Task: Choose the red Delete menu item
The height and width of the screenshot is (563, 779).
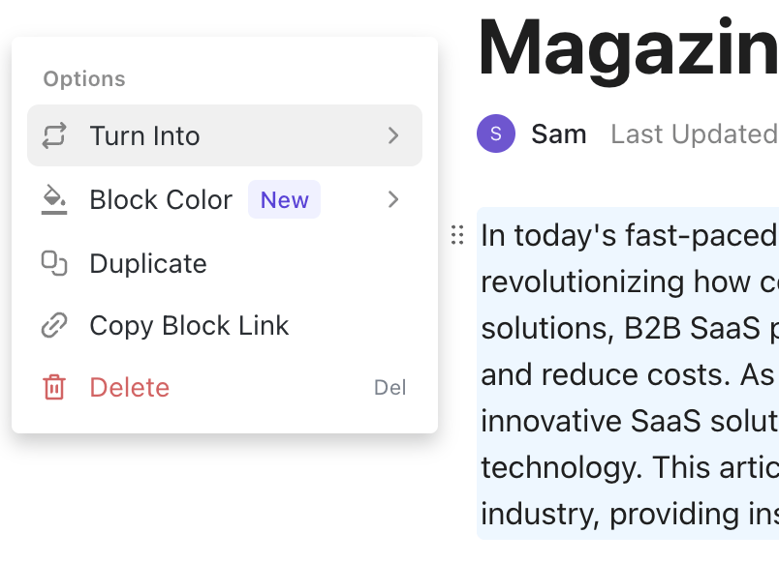Action: (x=130, y=388)
